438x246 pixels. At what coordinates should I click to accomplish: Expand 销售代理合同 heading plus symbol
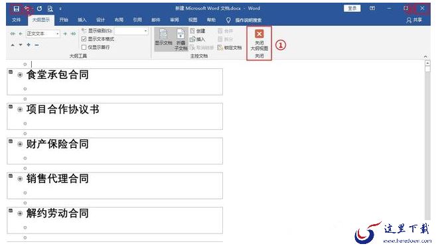(20, 179)
